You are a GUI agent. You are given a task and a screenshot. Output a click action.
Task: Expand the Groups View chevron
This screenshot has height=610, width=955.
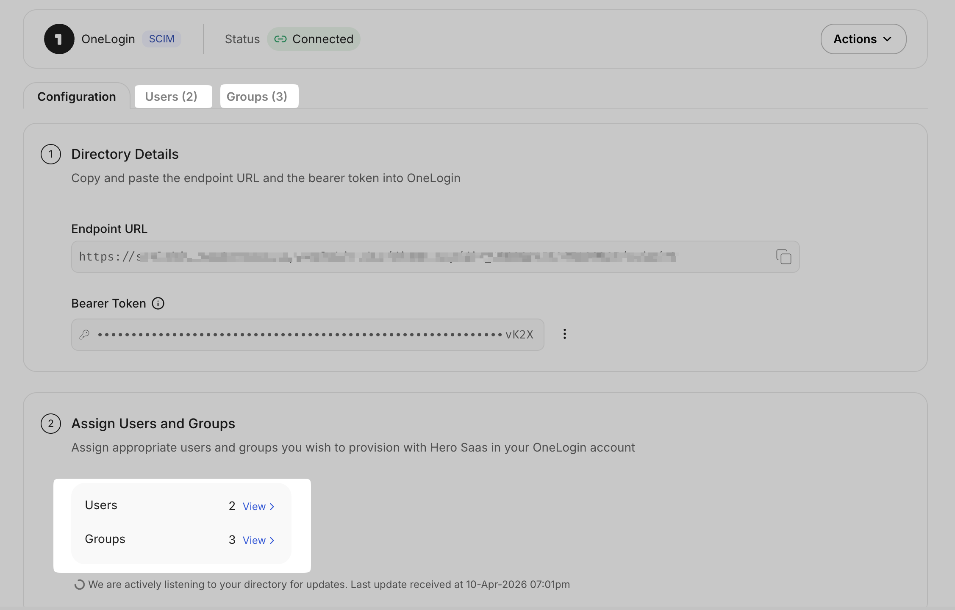pyautogui.click(x=272, y=540)
